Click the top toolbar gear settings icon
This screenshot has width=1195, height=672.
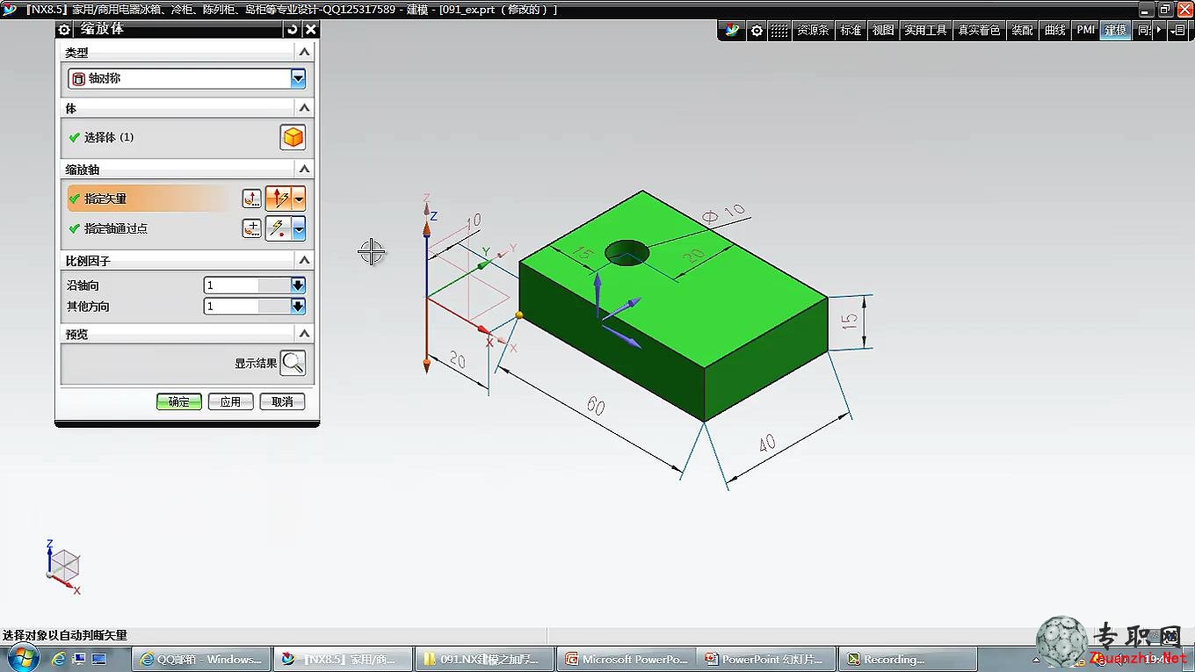click(757, 30)
